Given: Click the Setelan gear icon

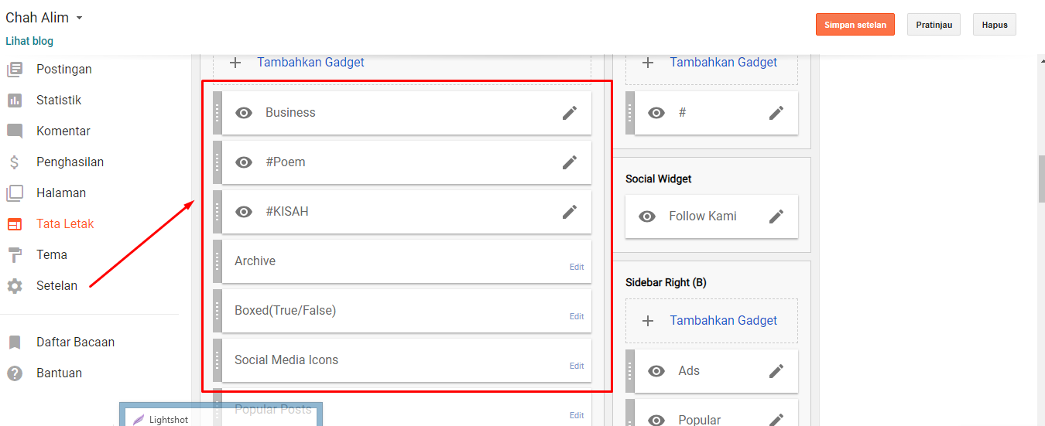Looking at the screenshot, I should point(15,286).
